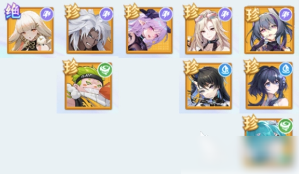This screenshot has height=174, width=299.
Task: Click blue water element icon on the archer girl card
Action: 225,70
